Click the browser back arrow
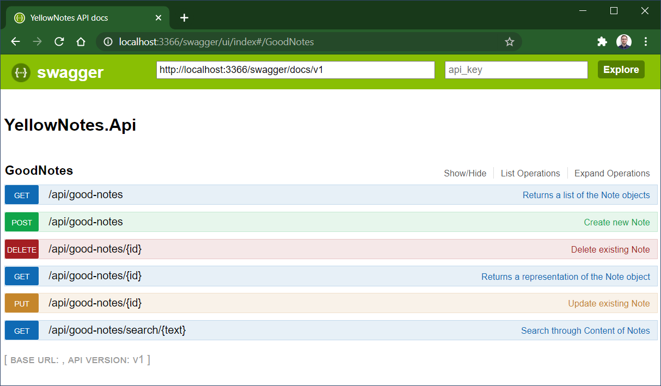The image size is (661, 386). (15, 42)
